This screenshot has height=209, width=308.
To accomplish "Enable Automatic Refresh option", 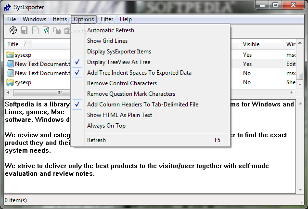I will [x=150, y=30].
